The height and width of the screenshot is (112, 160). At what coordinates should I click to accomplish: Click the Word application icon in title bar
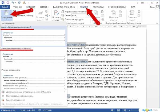click(3, 3)
